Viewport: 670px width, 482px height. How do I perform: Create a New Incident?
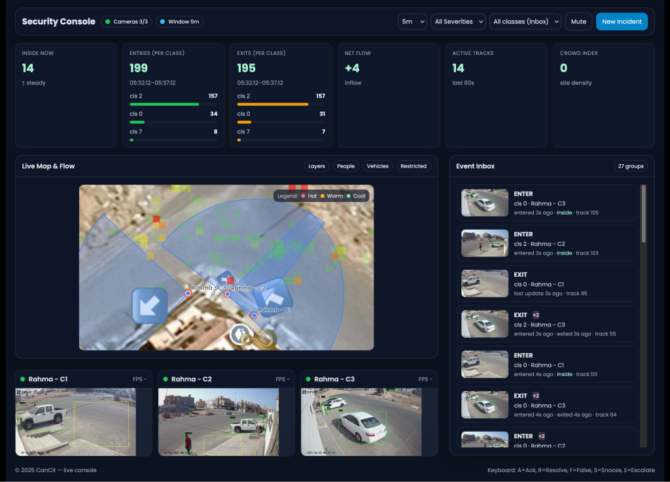point(621,22)
